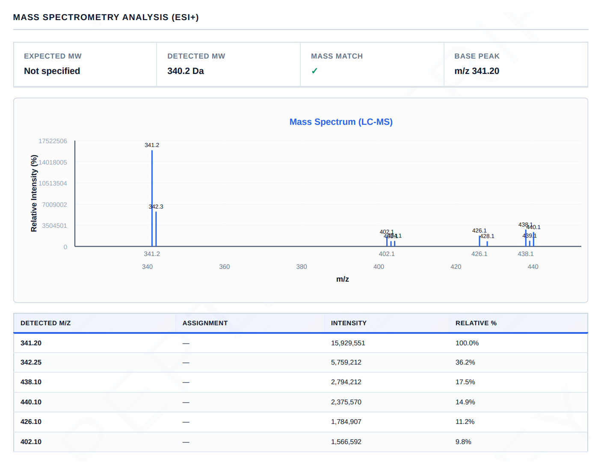598x462 pixels.
Task: Select the 342.25 m/z row
Action: tap(301, 362)
